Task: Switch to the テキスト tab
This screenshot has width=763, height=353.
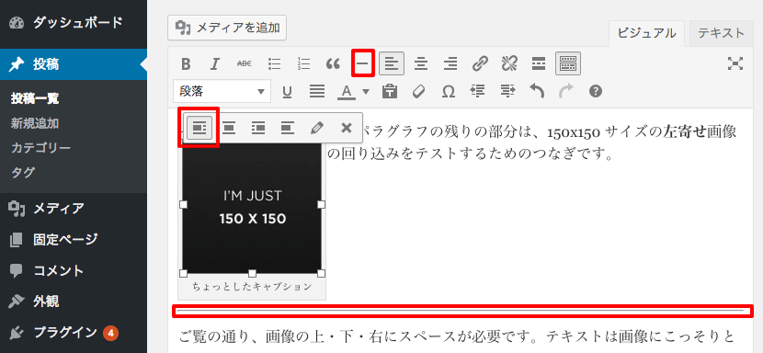Action: pos(721,33)
